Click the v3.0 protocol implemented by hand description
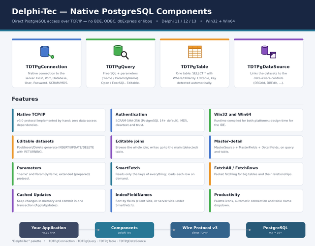This screenshot has height=246, width=315. pyautogui.click(x=57, y=123)
